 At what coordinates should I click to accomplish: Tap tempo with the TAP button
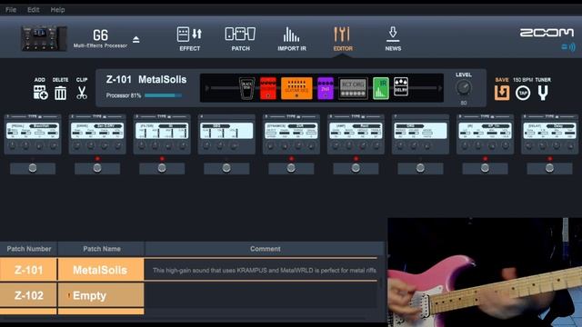click(x=523, y=93)
